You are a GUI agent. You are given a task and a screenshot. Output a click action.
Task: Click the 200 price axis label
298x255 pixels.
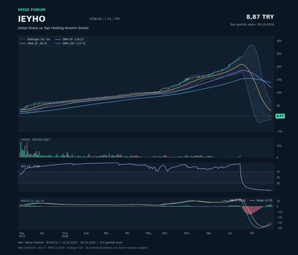point(279,66)
